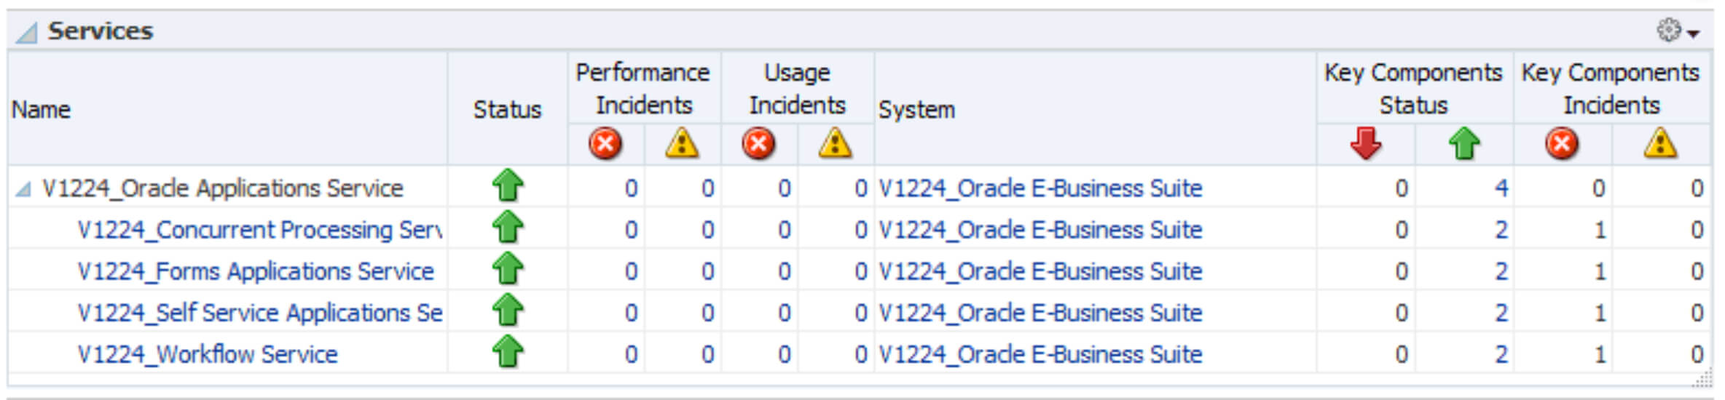This screenshot has height=400, width=1725.
Task: Click Key Components Incidents critical icon
Action: (1562, 143)
